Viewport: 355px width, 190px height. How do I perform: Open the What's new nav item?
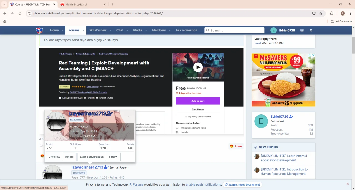98,30
